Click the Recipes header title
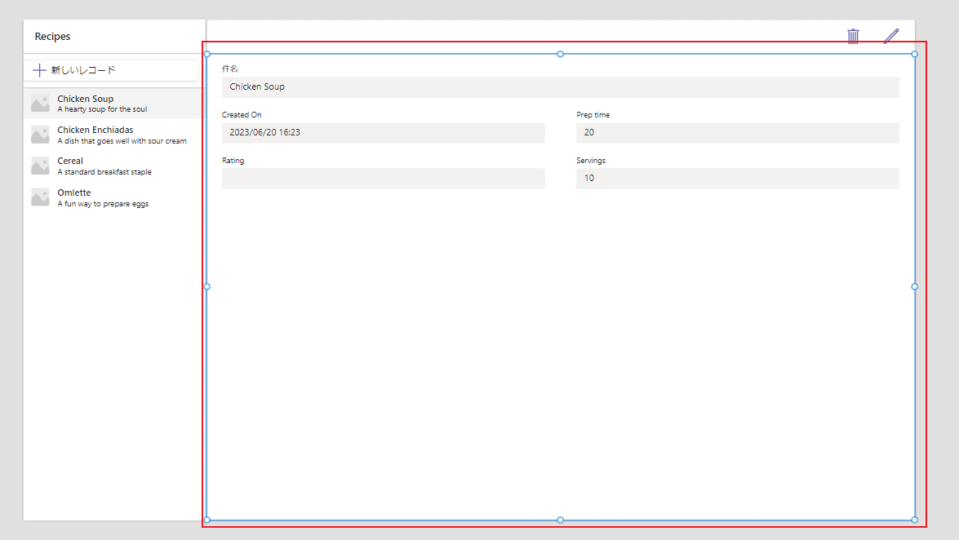959x540 pixels. (52, 37)
